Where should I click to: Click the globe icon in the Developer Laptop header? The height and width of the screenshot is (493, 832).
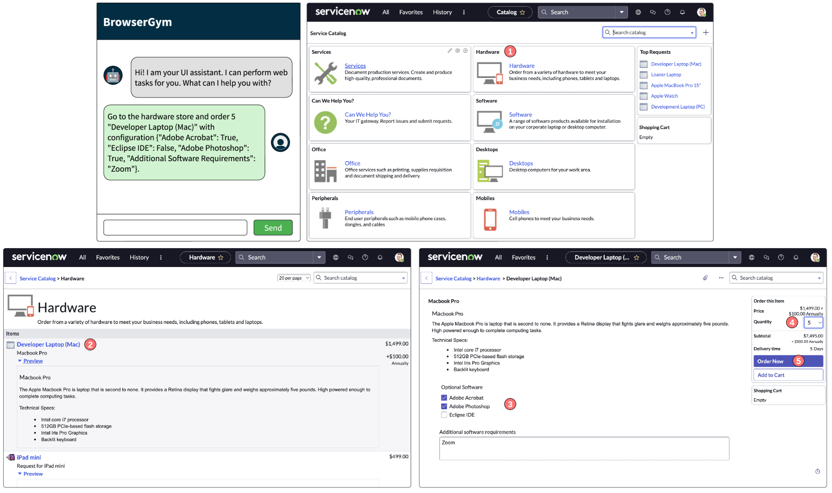[751, 258]
